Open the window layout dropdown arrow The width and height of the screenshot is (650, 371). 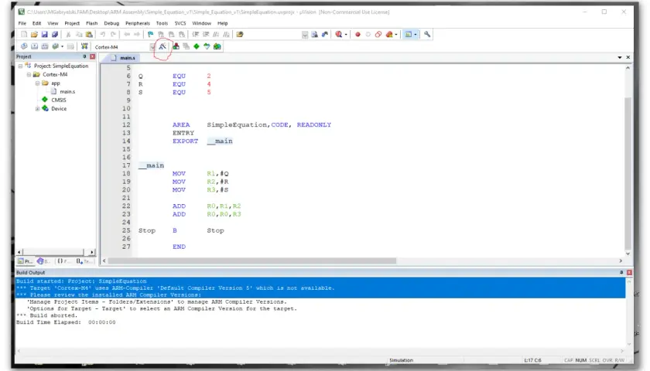click(416, 35)
